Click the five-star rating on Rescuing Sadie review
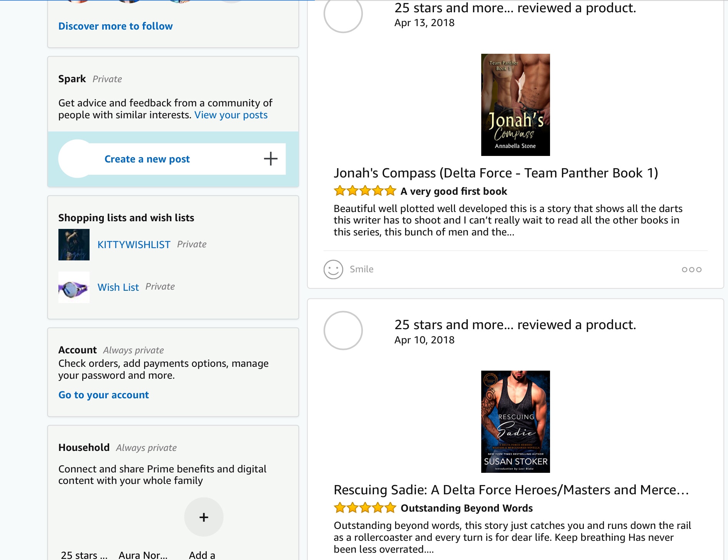This screenshot has width=728, height=560. click(x=364, y=508)
